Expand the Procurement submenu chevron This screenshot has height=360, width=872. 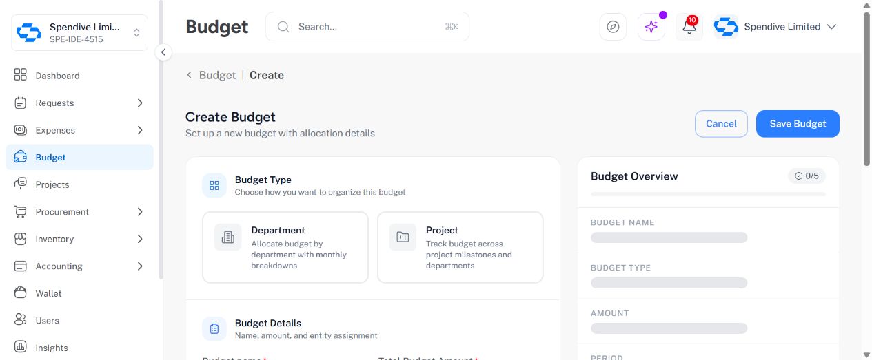pyautogui.click(x=140, y=212)
